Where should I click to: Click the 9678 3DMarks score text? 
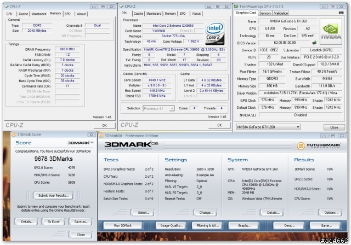[54, 159]
